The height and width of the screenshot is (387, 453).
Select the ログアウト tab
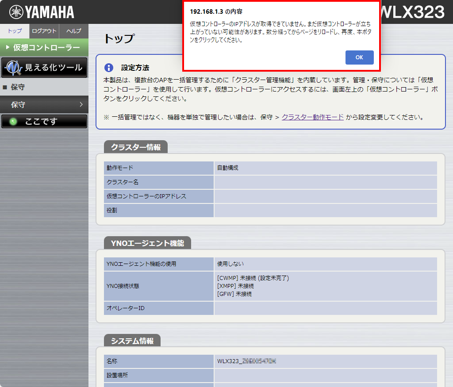tap(44, 31)
